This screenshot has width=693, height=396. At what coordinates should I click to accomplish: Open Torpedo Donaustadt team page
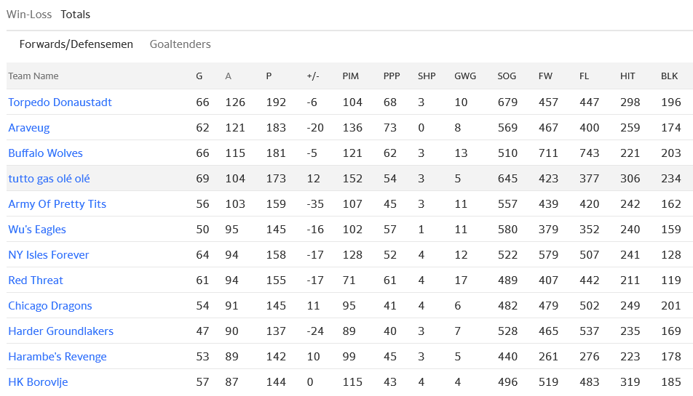point(60,102)
